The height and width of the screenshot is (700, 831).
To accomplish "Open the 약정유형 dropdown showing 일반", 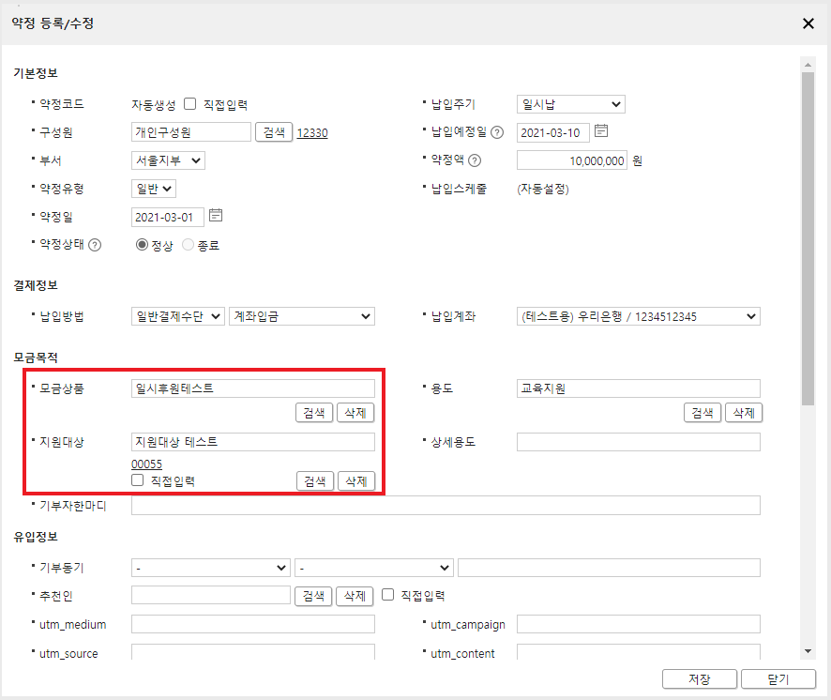I will pos(154,189).
